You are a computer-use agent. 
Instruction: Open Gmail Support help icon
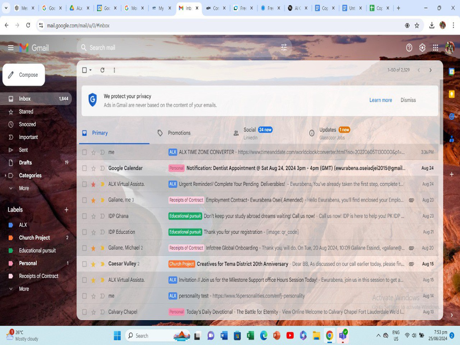[409, 47]
